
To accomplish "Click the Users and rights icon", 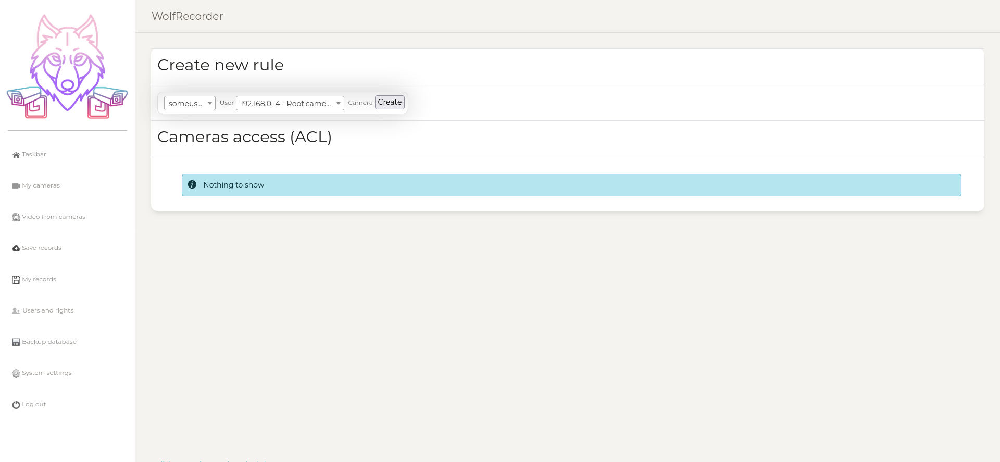I will pyautogui.click(x=16, y=311).
